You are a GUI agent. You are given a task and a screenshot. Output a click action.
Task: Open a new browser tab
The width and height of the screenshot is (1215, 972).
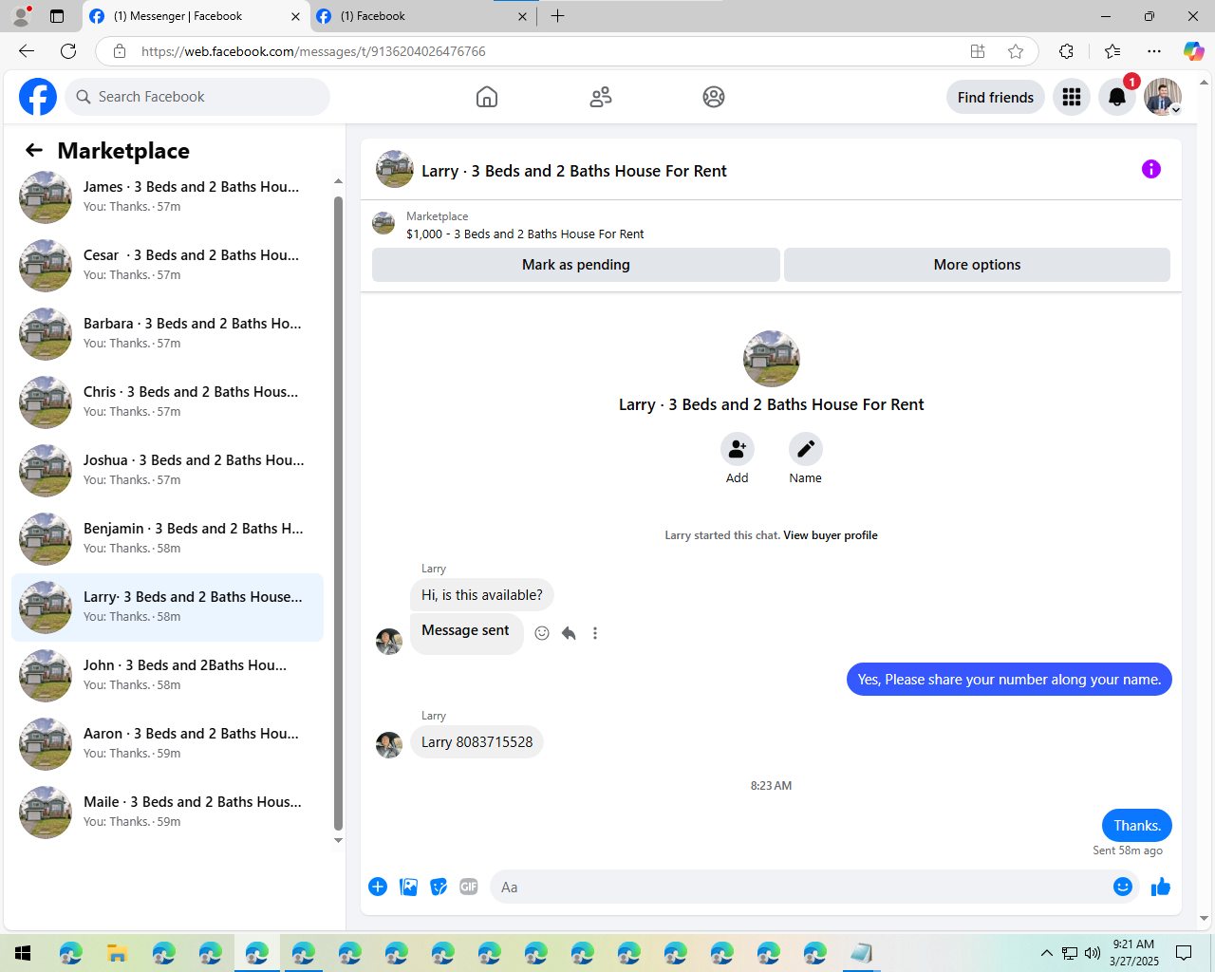(557, 16)
